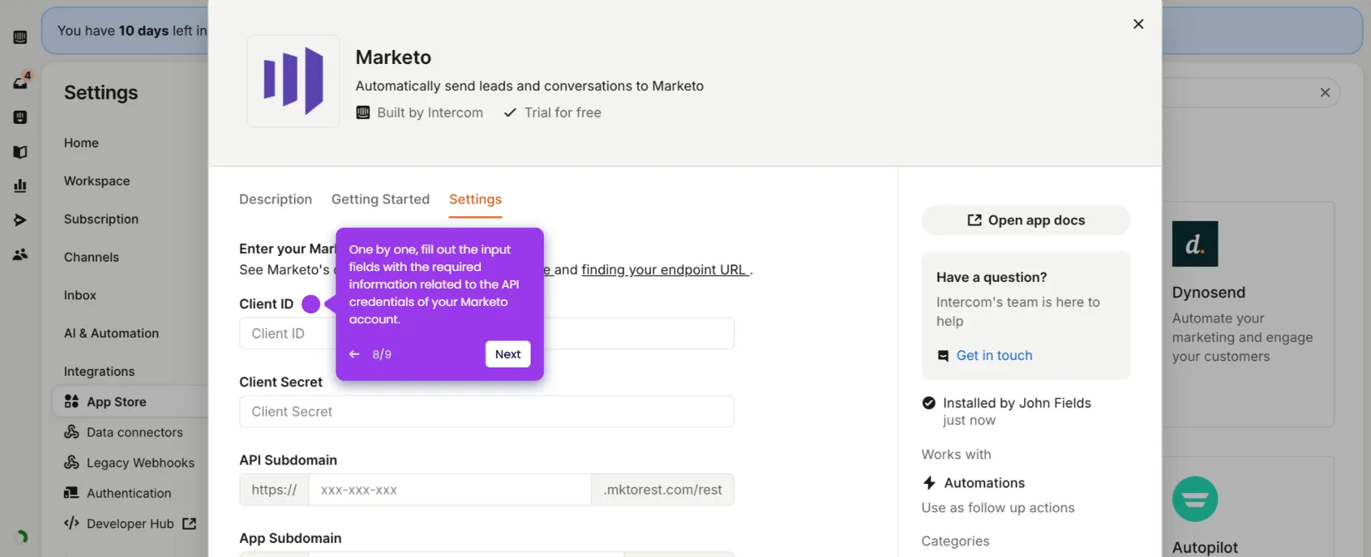Switch to the Getting Started tab
Screen dimensions: 1371x557
pos(380,200)
